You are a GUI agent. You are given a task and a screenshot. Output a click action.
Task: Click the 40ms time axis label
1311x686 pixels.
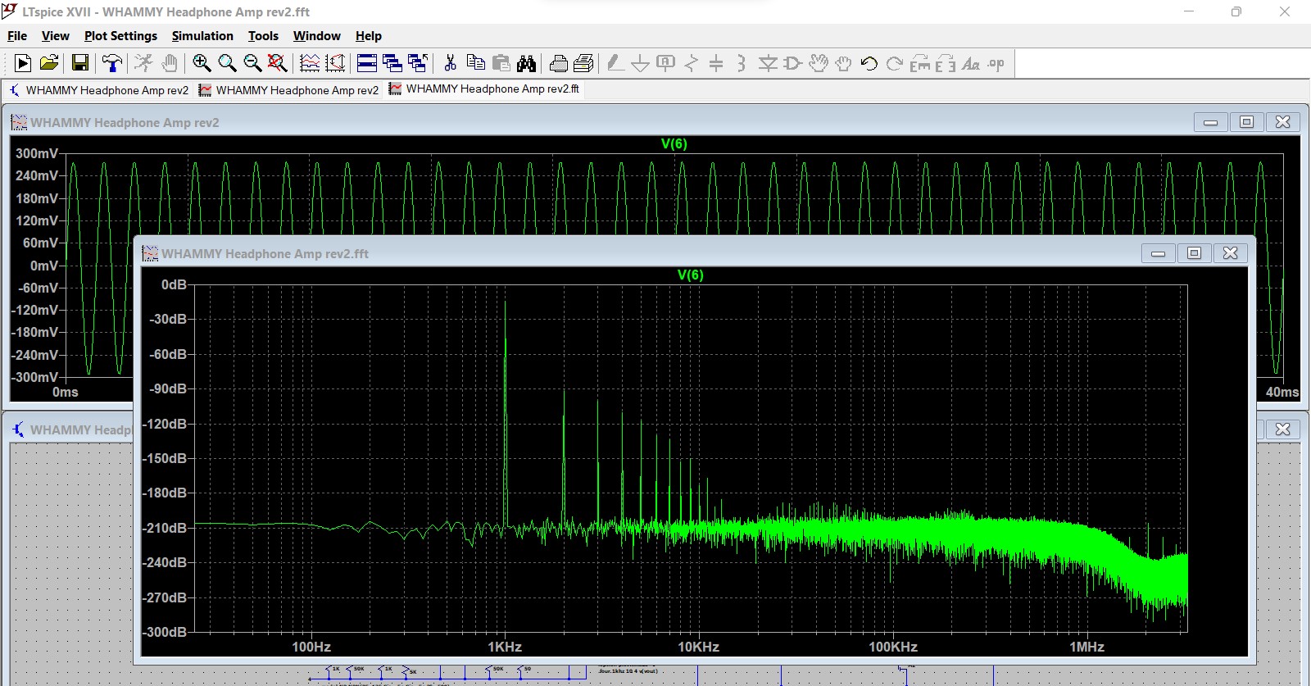click(1282, 392)
